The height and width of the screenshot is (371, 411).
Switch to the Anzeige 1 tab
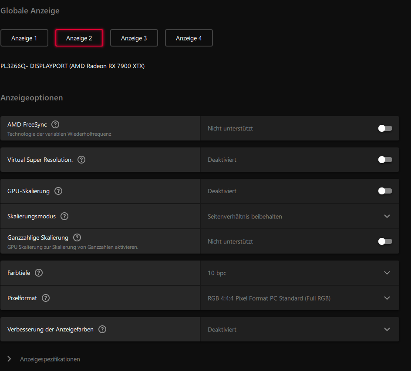tap(24, 38)
